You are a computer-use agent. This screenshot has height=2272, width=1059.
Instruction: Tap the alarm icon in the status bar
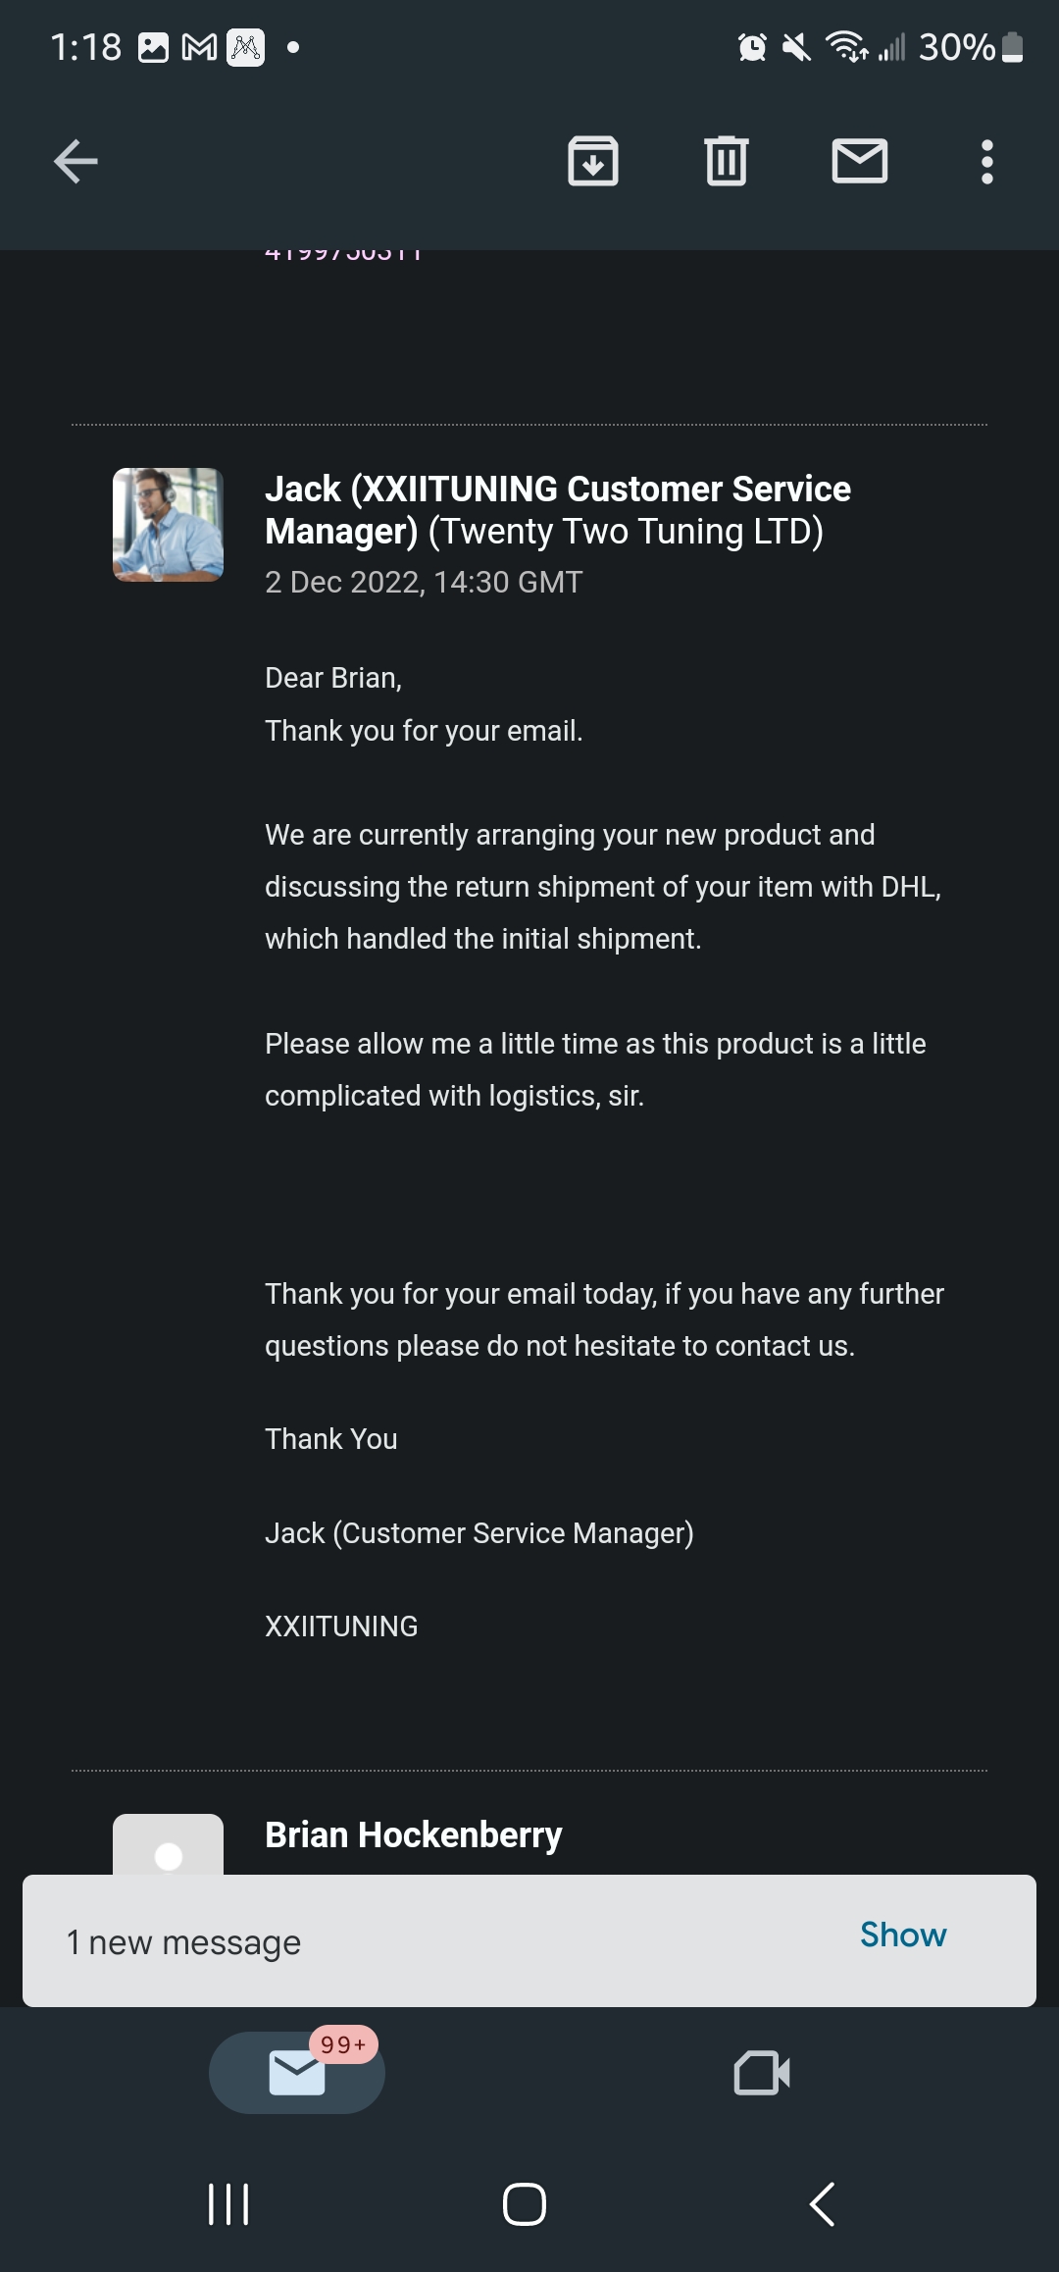tap(752, 46)
